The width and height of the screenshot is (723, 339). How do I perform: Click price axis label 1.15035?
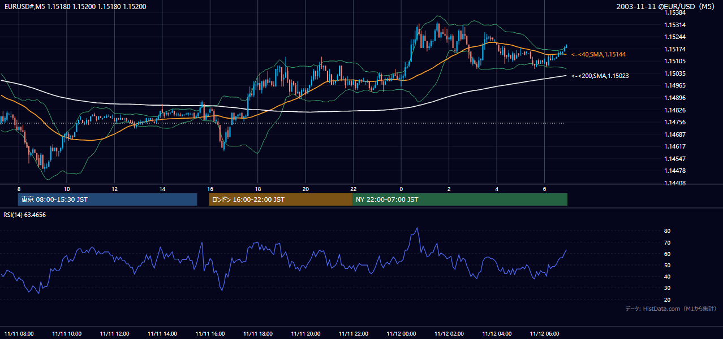674,73
